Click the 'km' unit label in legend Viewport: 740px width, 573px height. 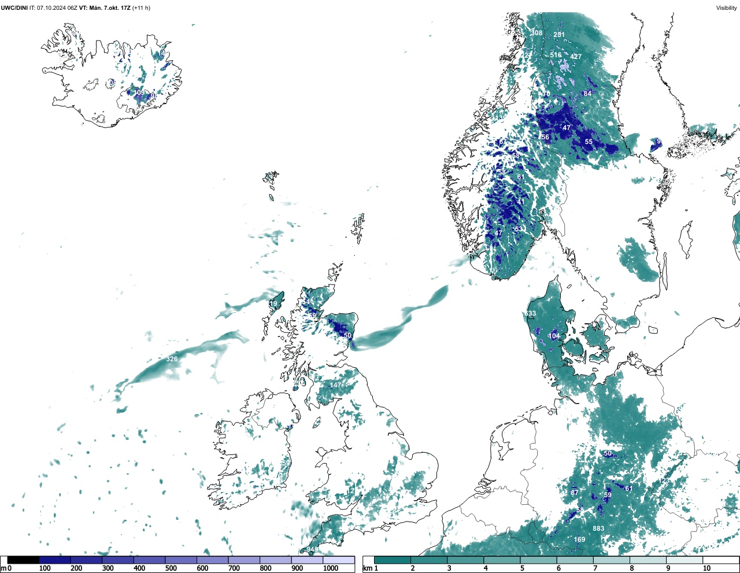(x=367, y=568)
